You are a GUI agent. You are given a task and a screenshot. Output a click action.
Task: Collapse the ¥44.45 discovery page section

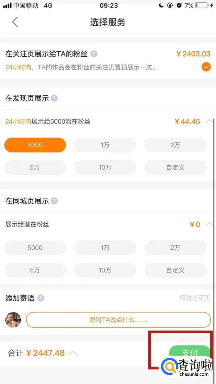coord(209,121)
